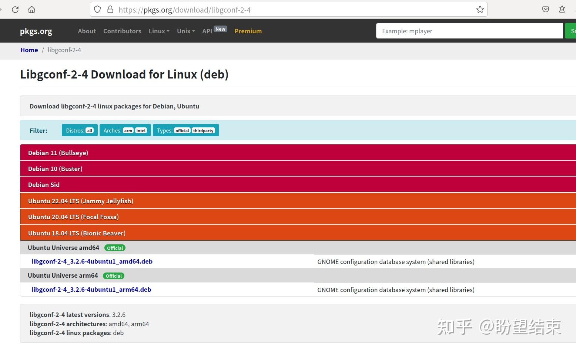Expand the Ubuntu 22.04 LTS section

[81, 201]
